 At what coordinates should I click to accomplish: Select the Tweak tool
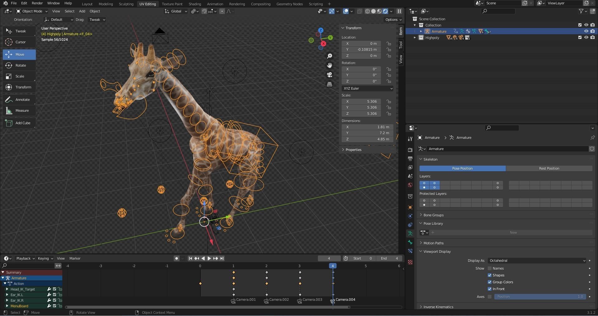[19, 31]
